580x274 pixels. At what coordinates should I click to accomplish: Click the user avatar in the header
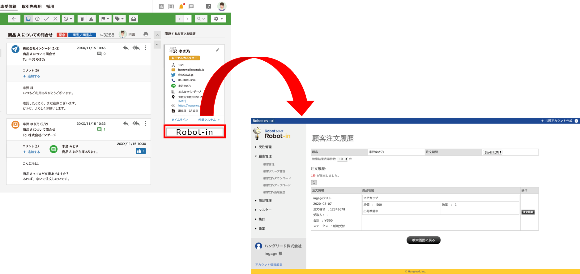222,6
